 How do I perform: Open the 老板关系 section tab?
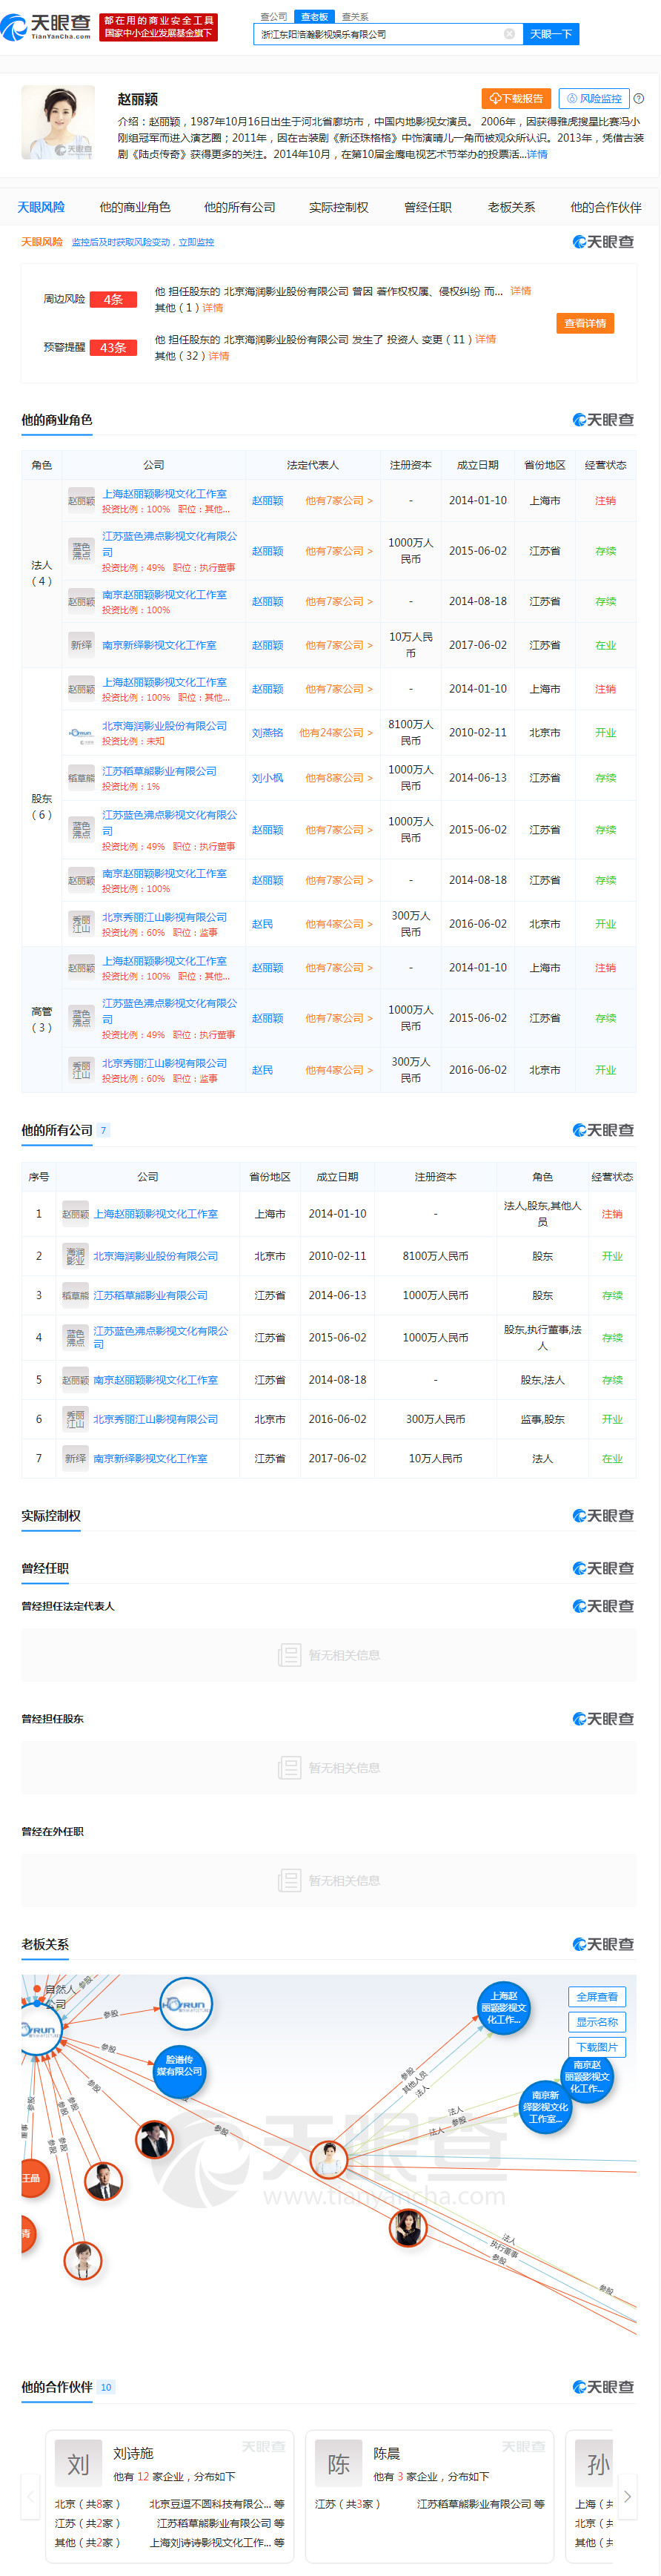click(511, 208)
